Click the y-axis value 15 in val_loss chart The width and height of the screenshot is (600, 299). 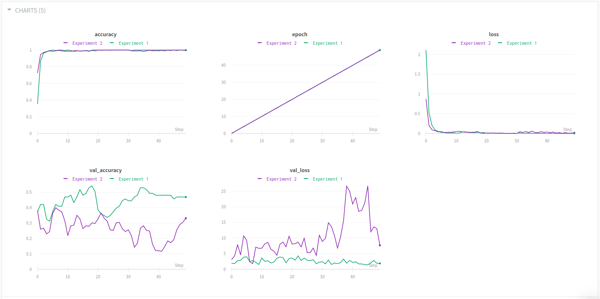point(223,223)
